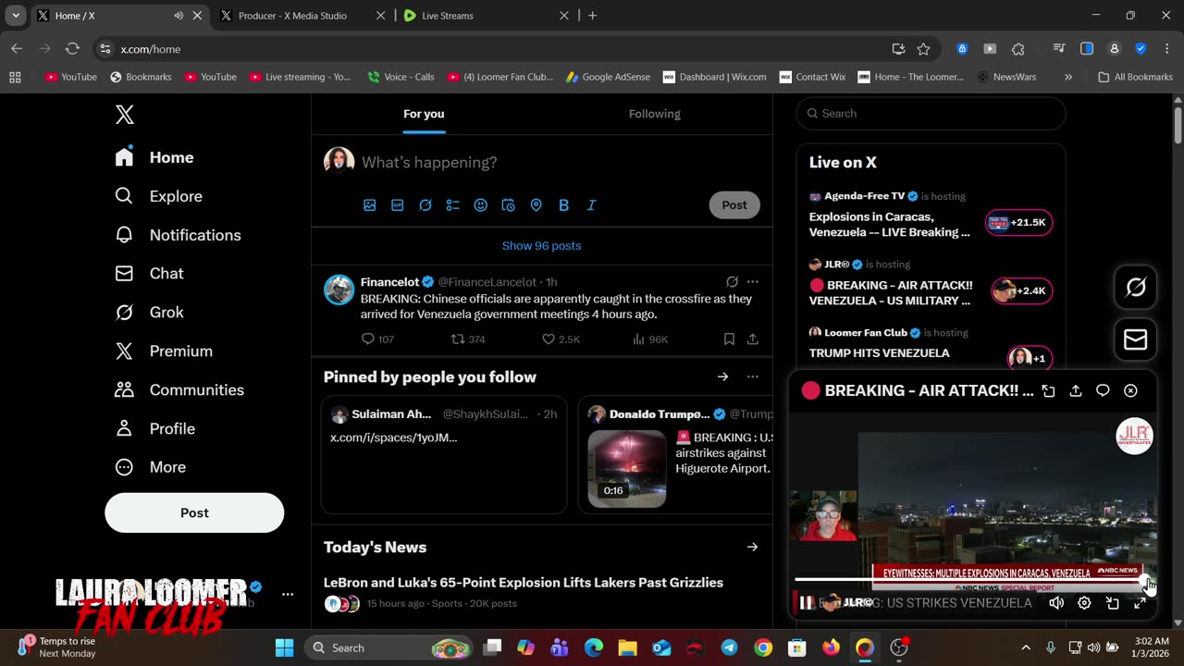Image resolution: width=1184 pixels, height=666 pixels.
Task: Open LeBron and Luka Lakers news story
Action: 524,583
